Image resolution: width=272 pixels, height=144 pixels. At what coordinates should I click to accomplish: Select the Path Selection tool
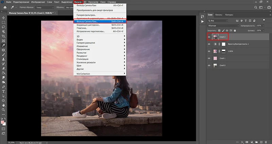pyautogui.click(x=3, y=96)
